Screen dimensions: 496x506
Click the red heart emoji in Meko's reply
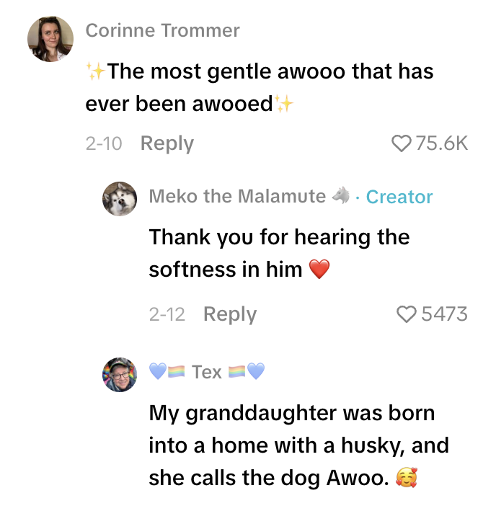(319, 270)
